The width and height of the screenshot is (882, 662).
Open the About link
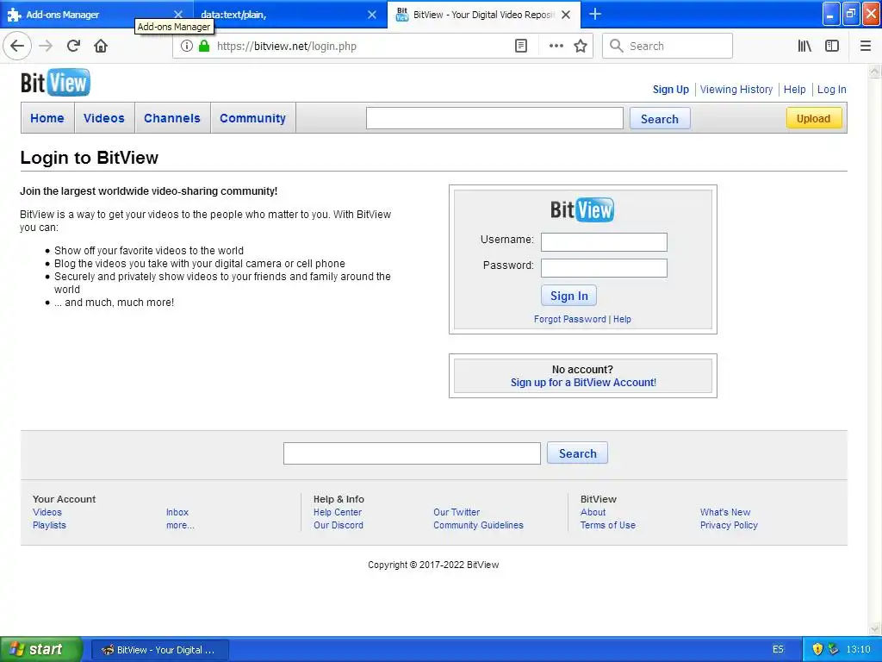(x=593, y=512)
